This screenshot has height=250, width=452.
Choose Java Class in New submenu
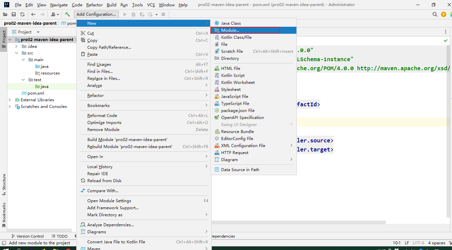[x=253, y=23]
